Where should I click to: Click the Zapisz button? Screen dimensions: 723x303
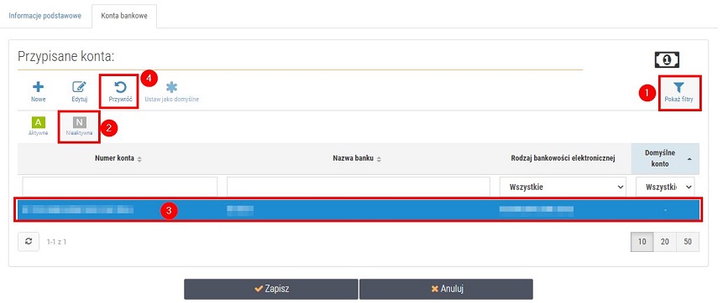click(271, 289)
